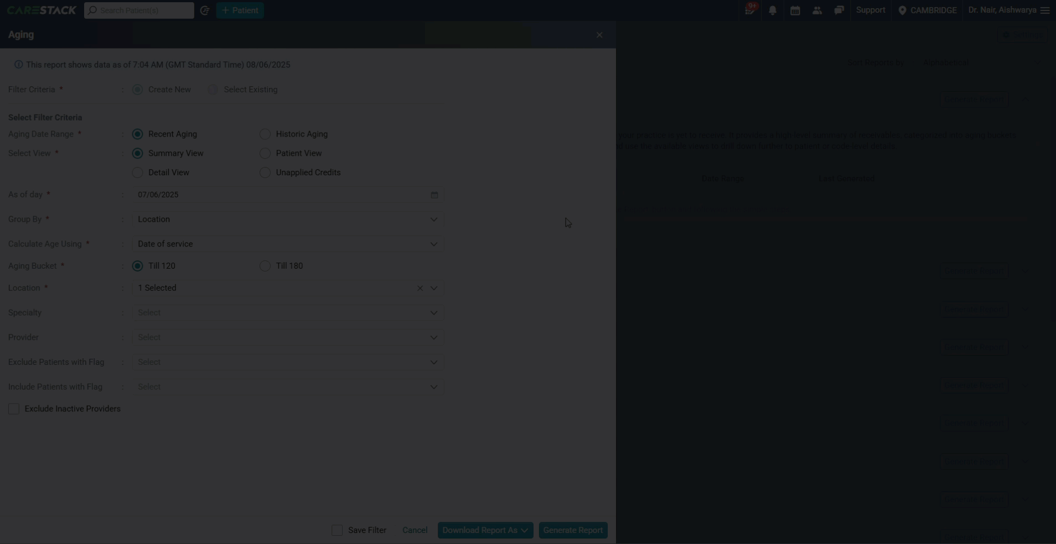Click the Aging panel title
This screenshot has width=1056, height=544.
point(21,34)
